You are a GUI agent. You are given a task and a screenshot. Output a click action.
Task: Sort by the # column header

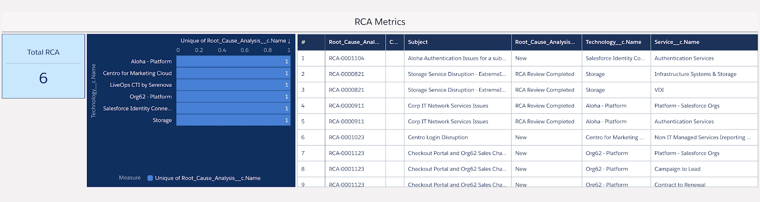(x=311, y=42)
